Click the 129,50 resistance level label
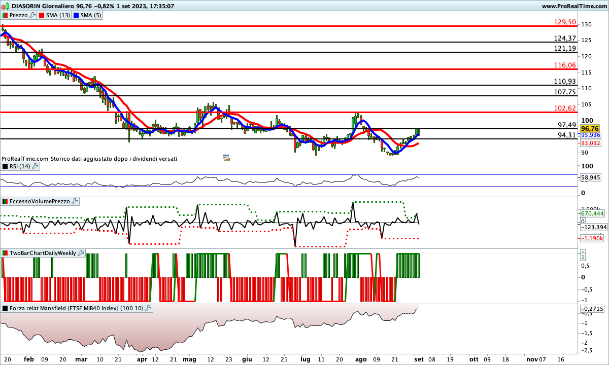609x365 pixels. click(565, 22)
